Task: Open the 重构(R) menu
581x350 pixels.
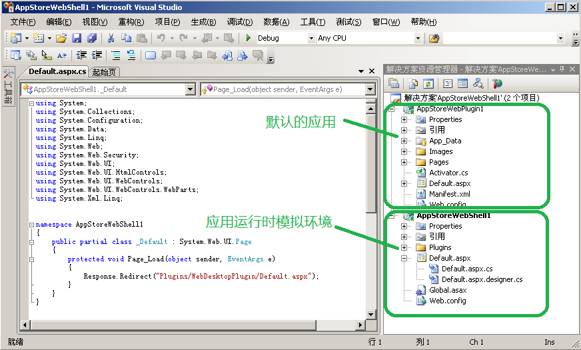Action: click(131, 22)
